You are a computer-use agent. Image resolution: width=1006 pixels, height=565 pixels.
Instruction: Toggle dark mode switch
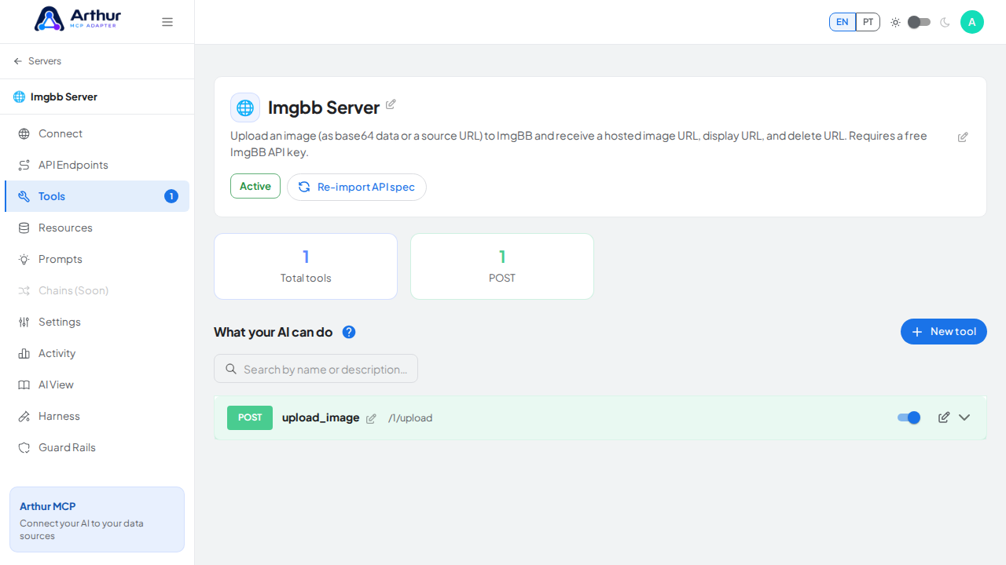coord(919,22)
